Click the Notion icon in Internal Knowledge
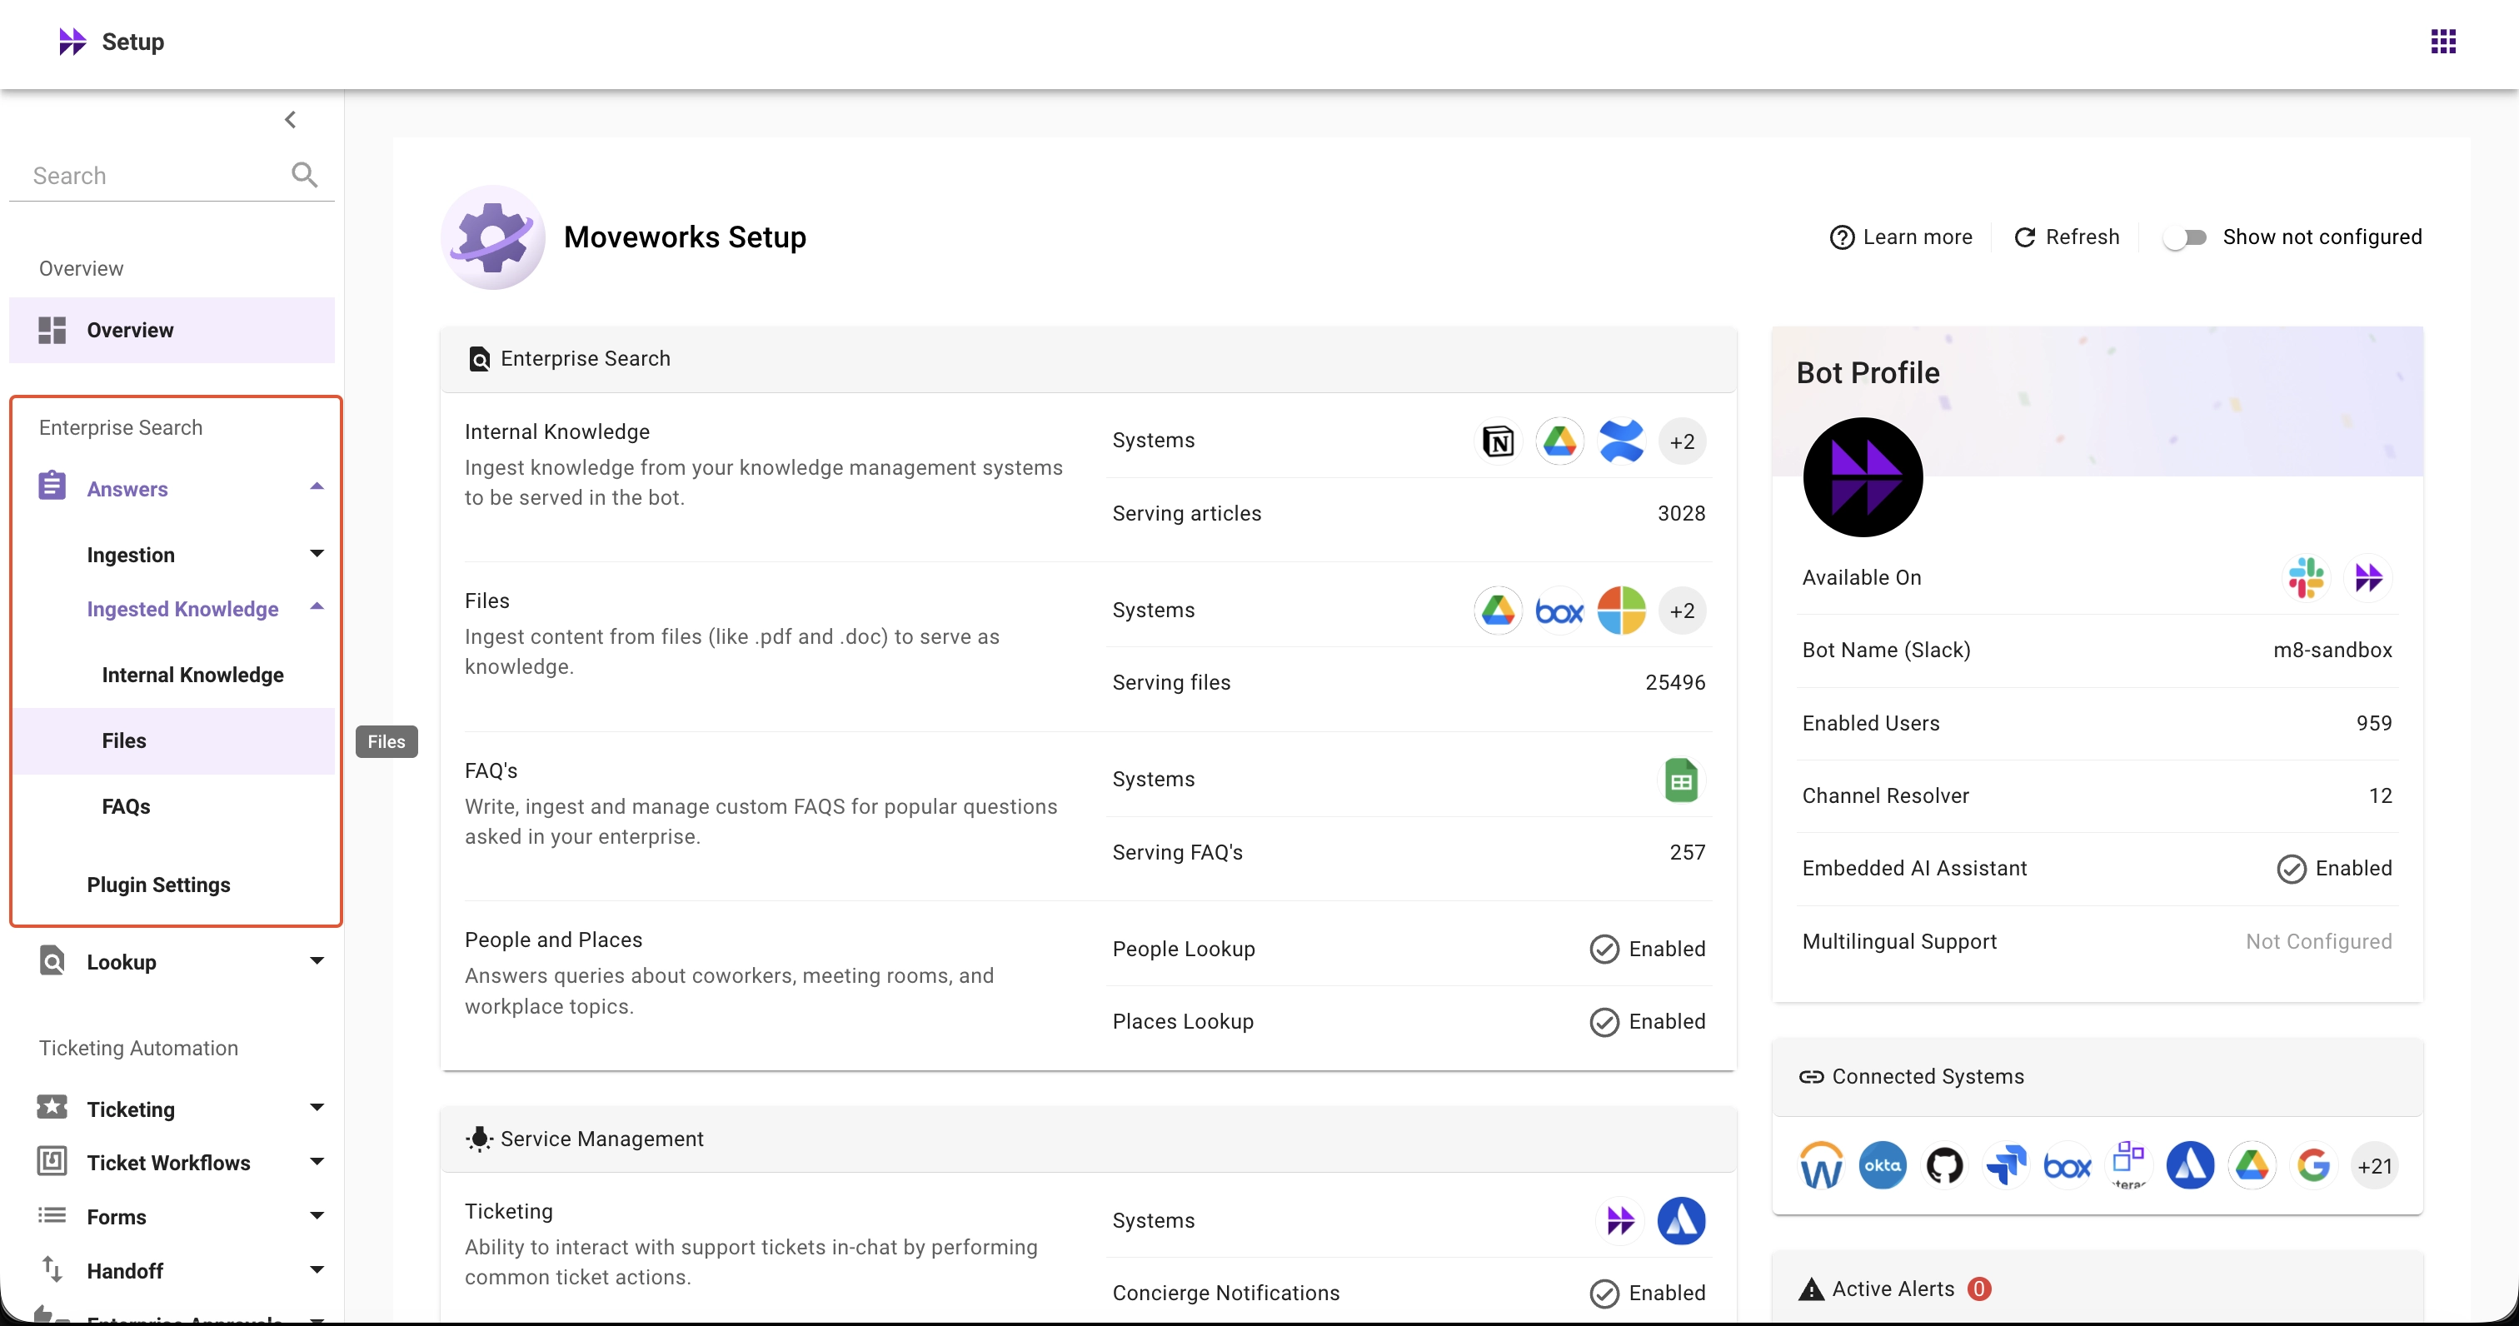The width and height of the screenshot is (2519, 1326). (x=1497, y=441)
